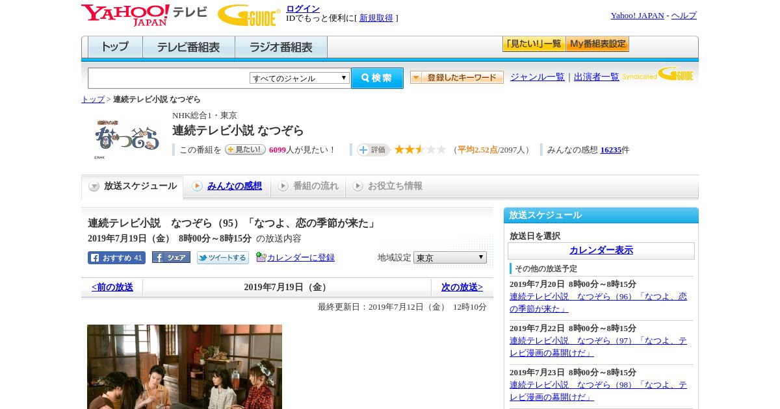Open the カレンダー表示 link
This screenshot has width=780, height=409.
pos(601,251)
